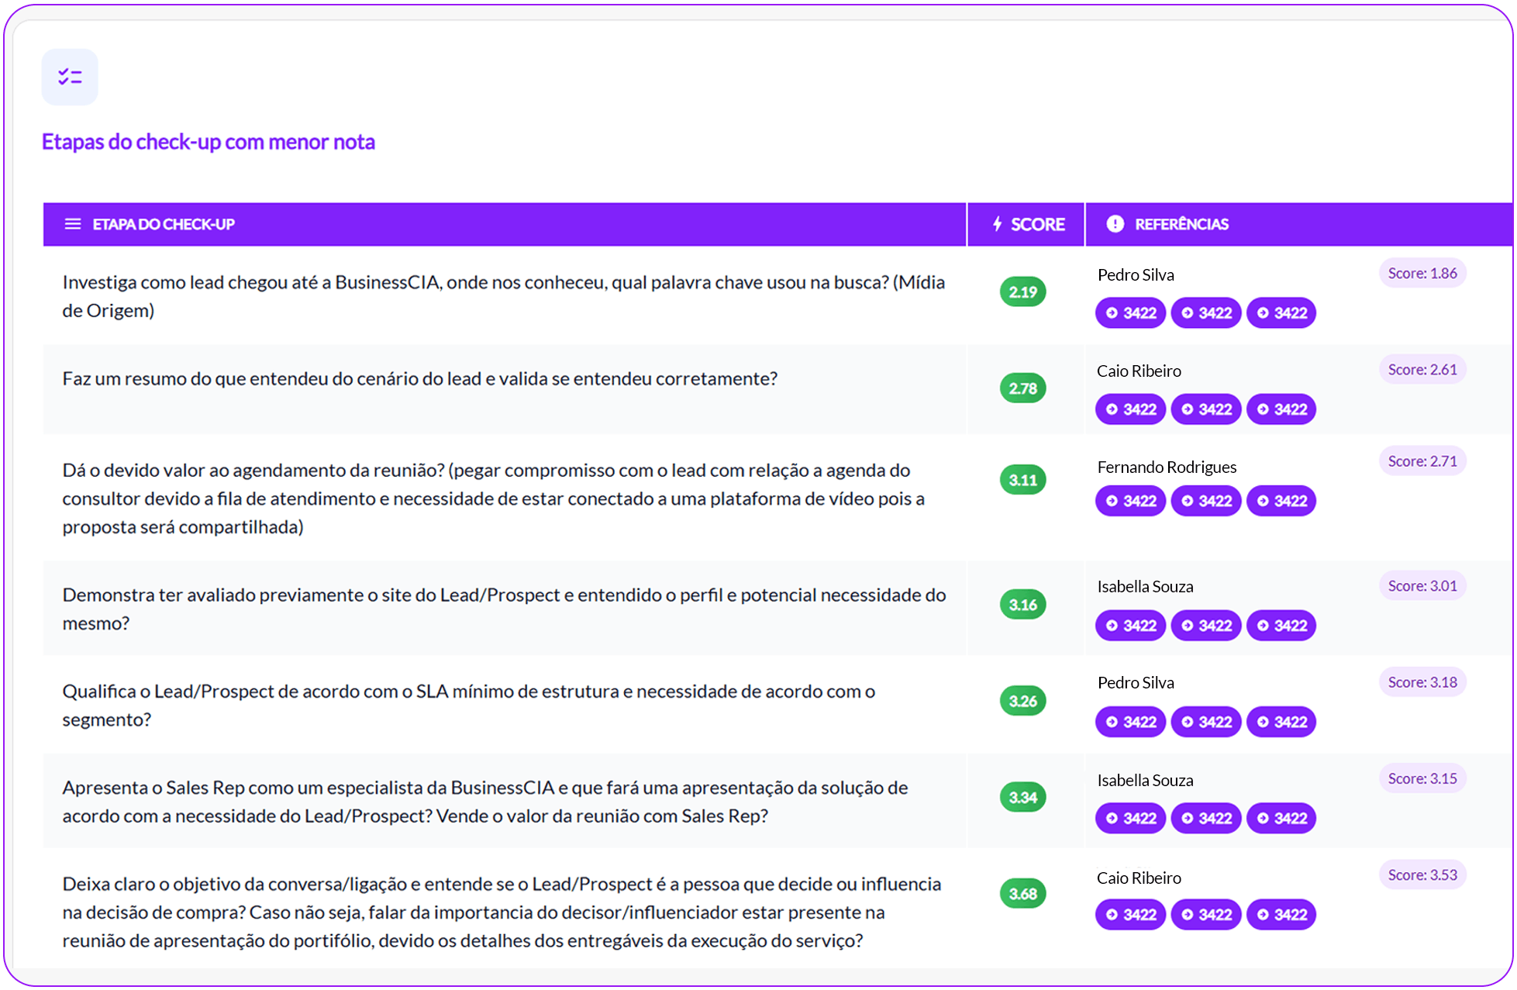Click the lightning bolt icon beside SCORE
1517x990 pixels.
point(998,224)
